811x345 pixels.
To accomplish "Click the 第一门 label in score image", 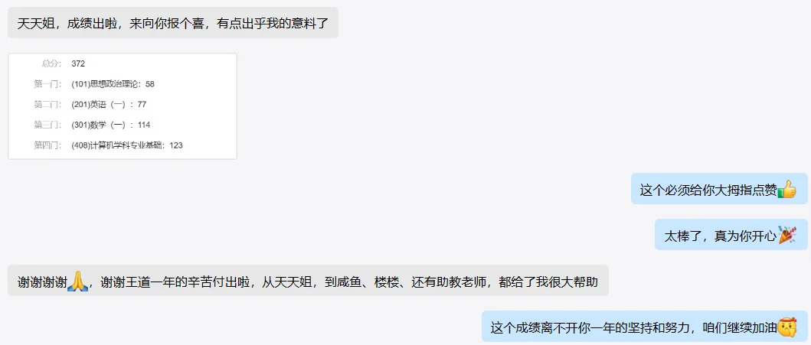I will click(x=47, y=84).
